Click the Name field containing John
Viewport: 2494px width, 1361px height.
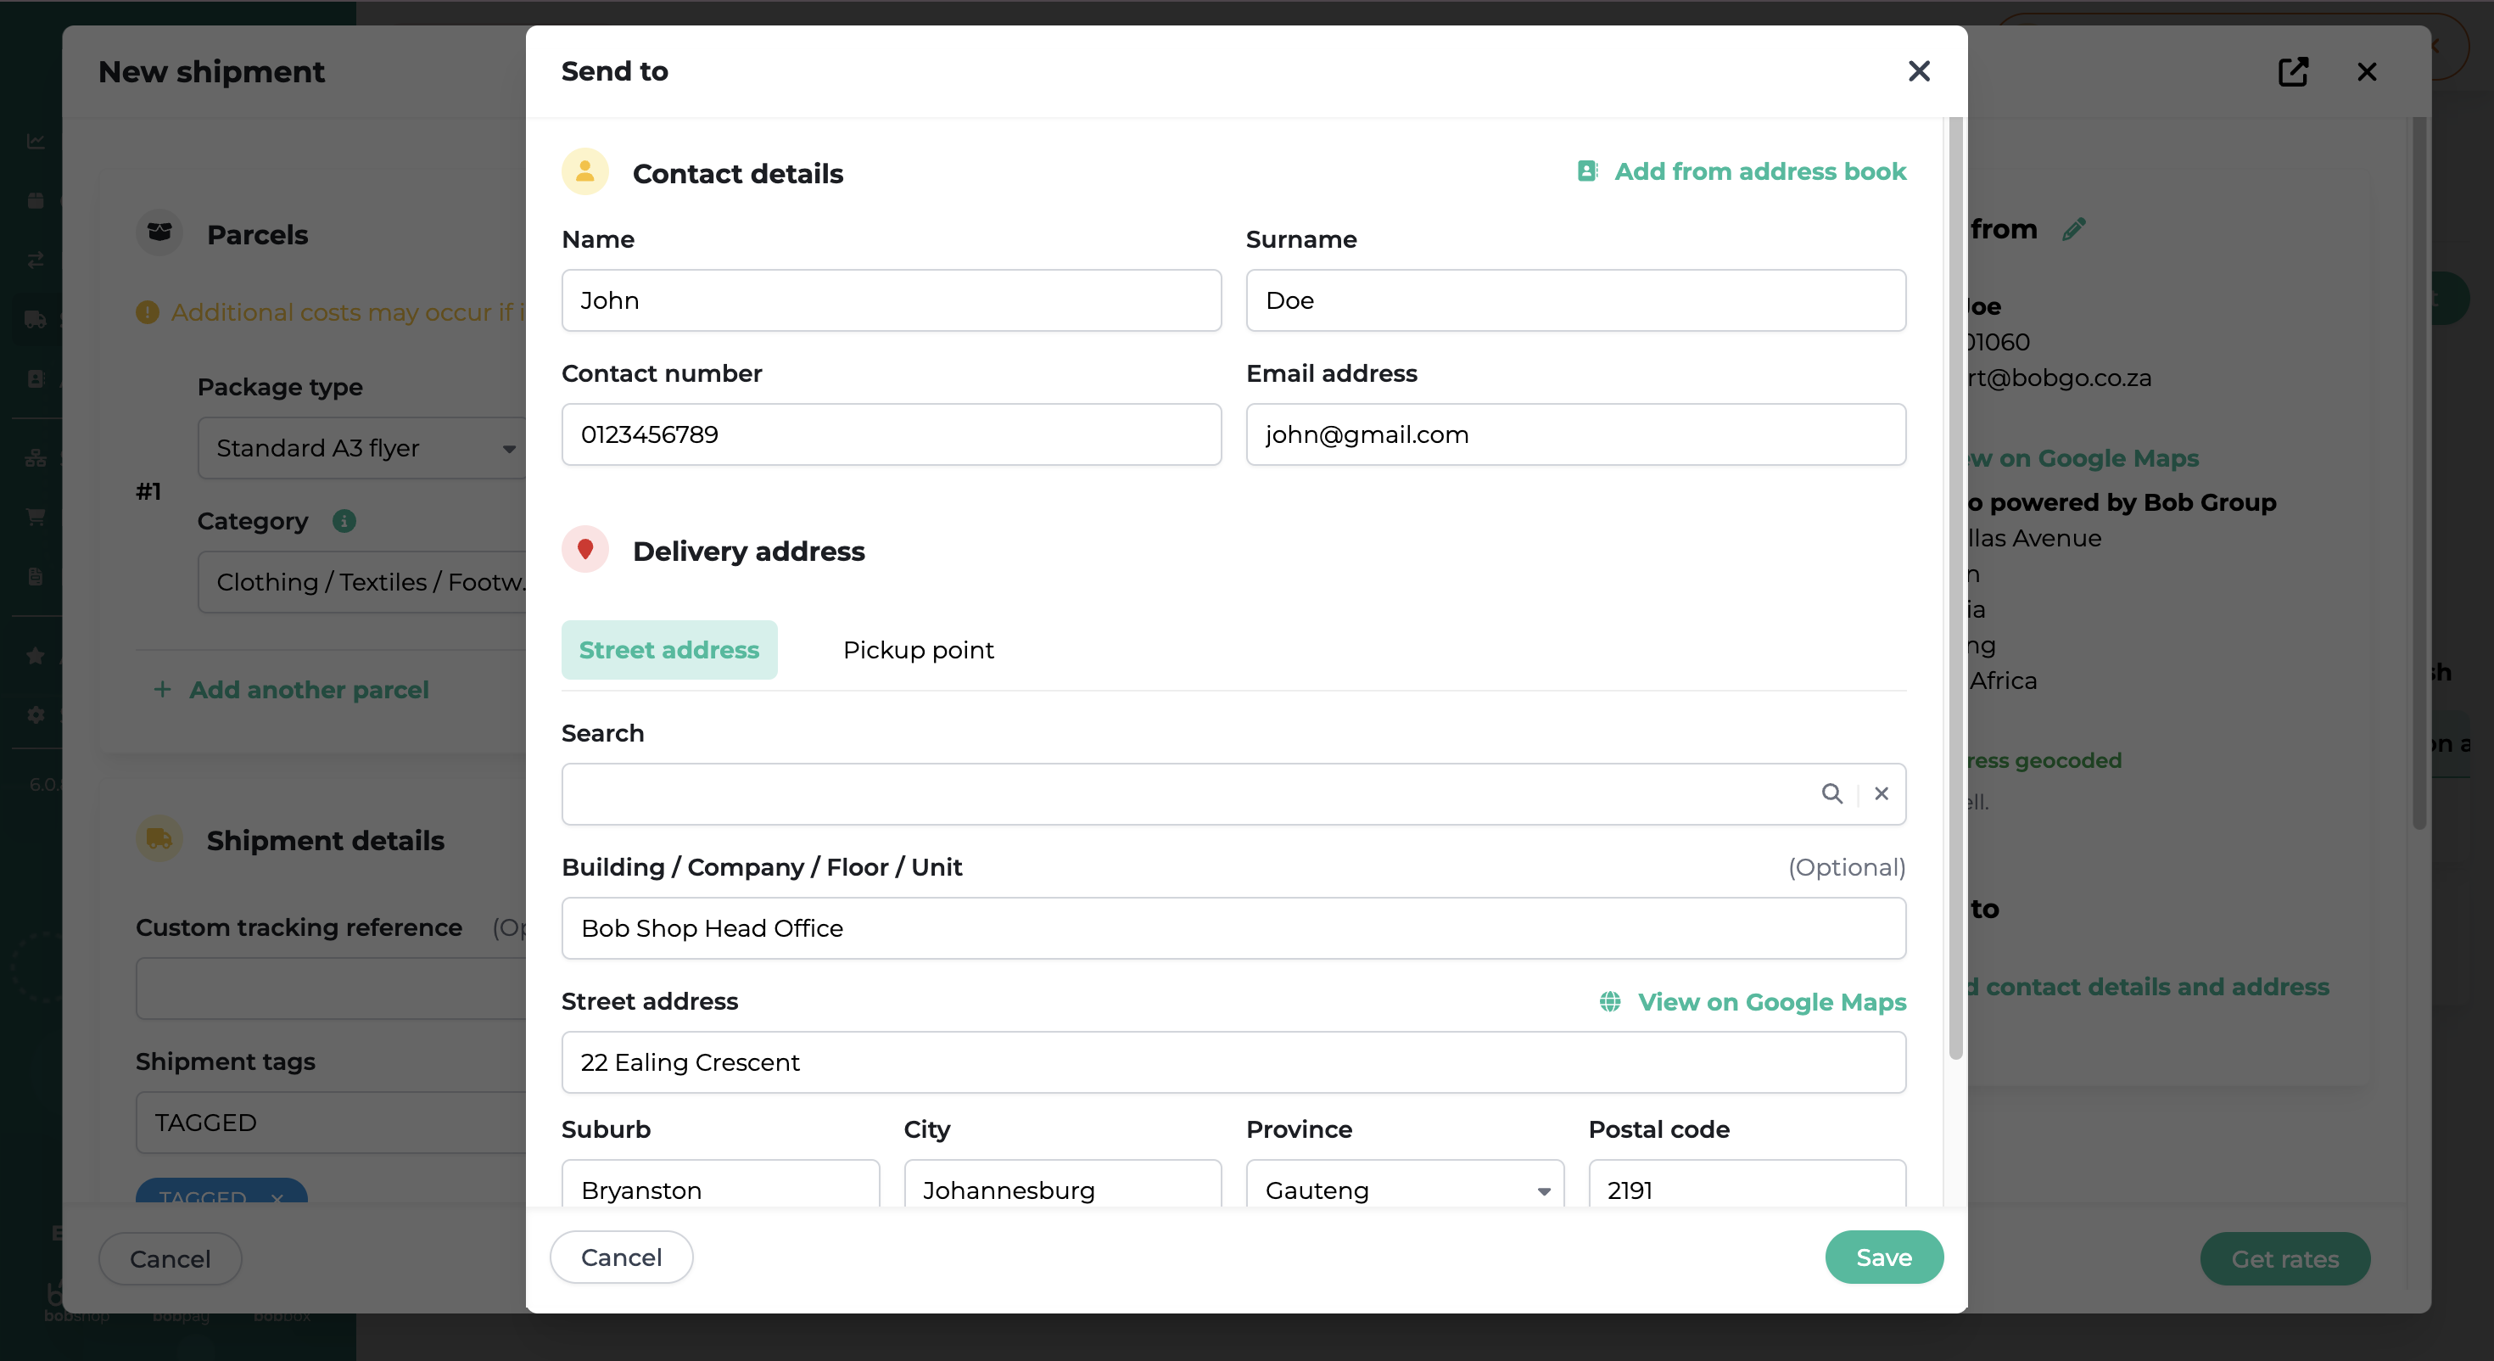pyautogui.click(x=891, y=300)
